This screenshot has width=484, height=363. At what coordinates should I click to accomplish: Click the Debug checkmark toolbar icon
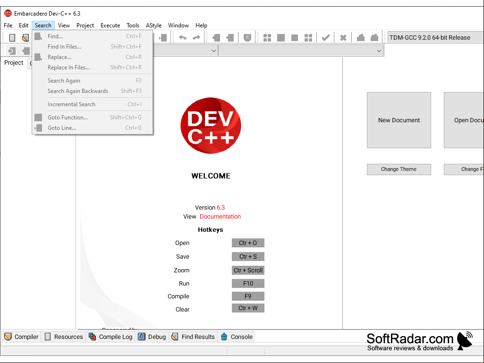click(x=326, y=38)
